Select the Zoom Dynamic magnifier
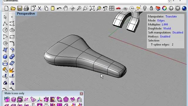The image size is (188, 106). (x=79, y=9)
